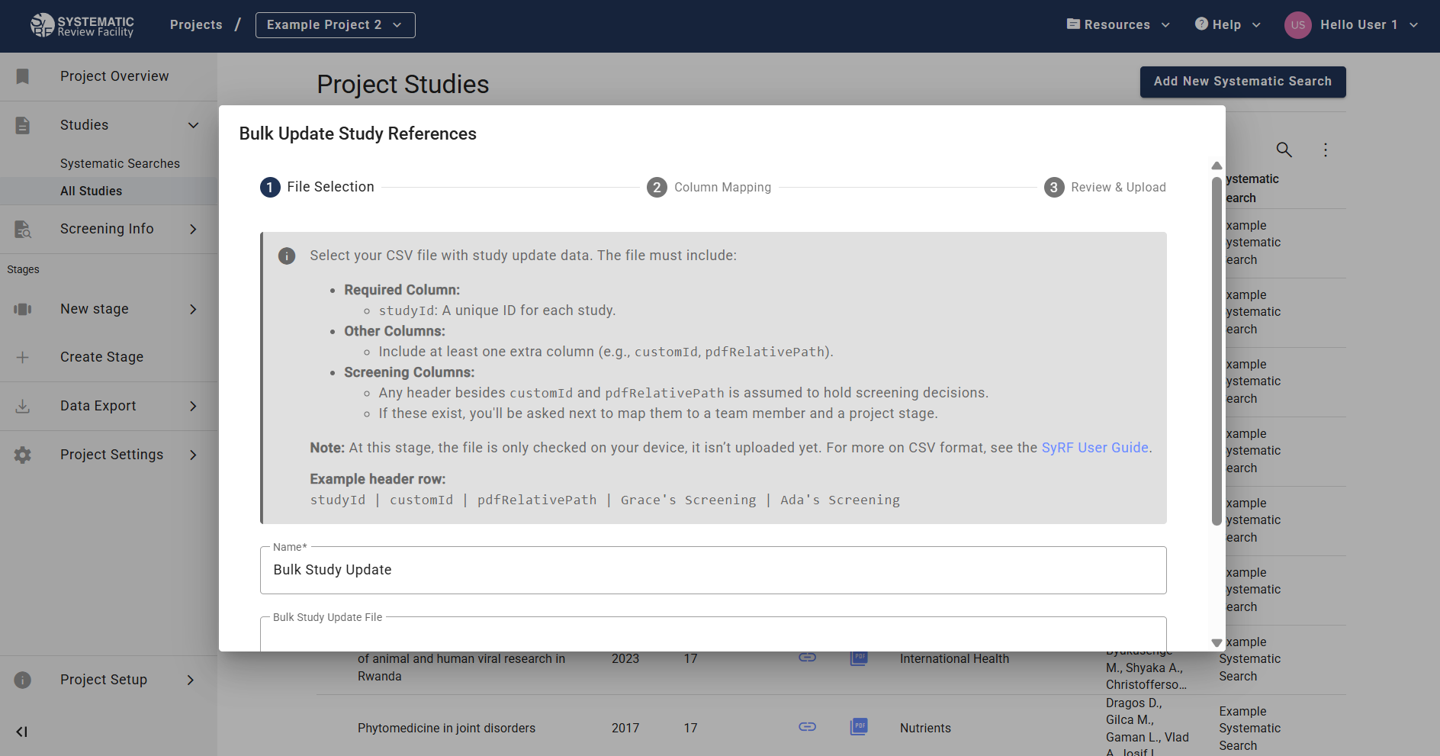Screen dimensions: 1440x756
Task: Open the Data Export panel
Action: click(x=23, y=405)
